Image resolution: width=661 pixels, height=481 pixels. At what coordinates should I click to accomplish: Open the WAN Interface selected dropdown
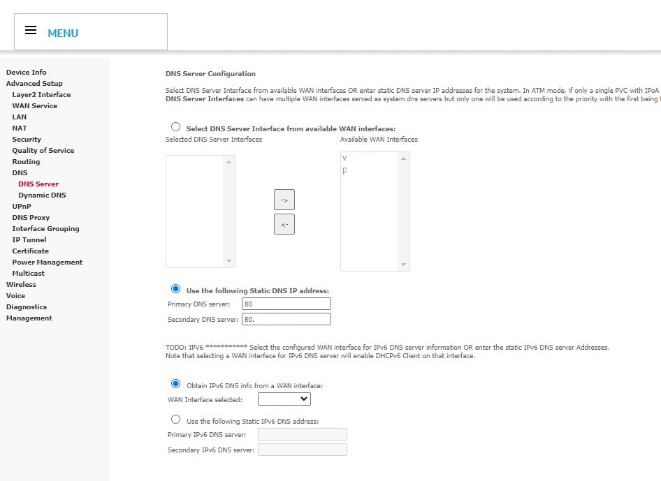(x=284, y=399)
